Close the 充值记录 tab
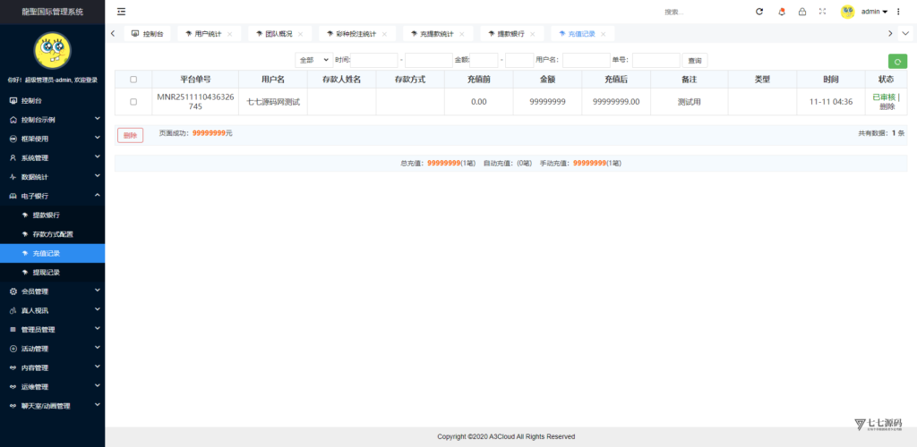 (x=603, y=35)
